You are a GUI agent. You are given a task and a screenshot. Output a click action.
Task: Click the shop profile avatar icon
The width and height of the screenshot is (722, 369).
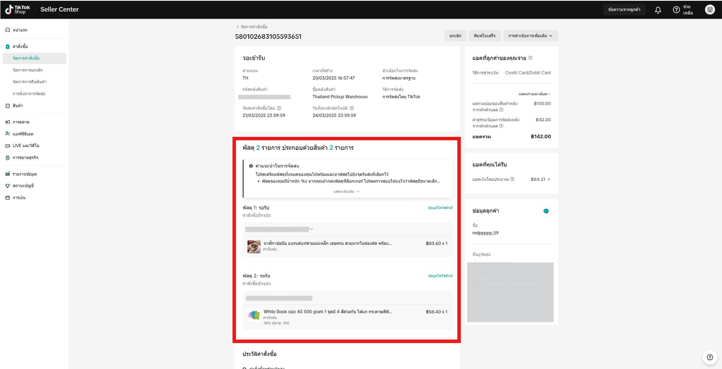[x=710, y=10]
